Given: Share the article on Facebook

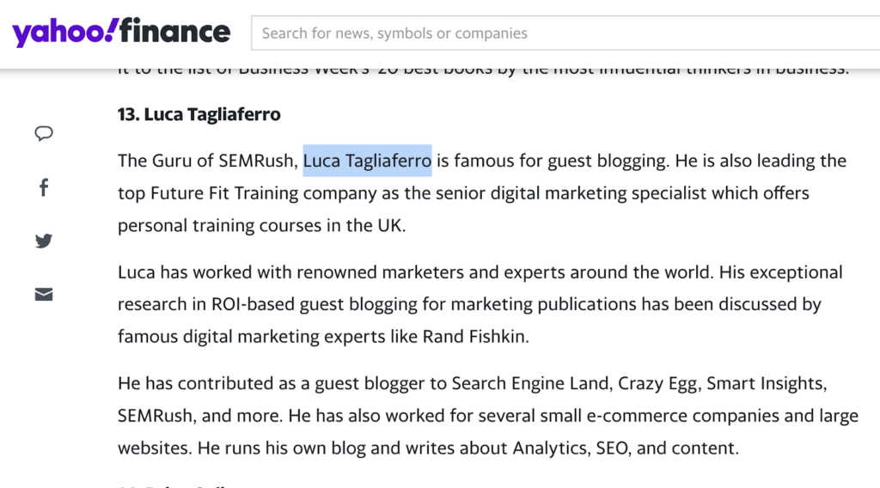Looking at the screenshot, I should click(44, 188).
